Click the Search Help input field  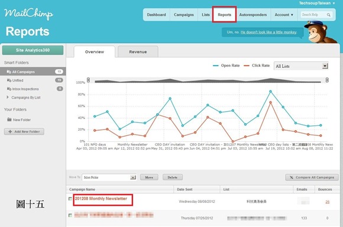tap(313, 15)
